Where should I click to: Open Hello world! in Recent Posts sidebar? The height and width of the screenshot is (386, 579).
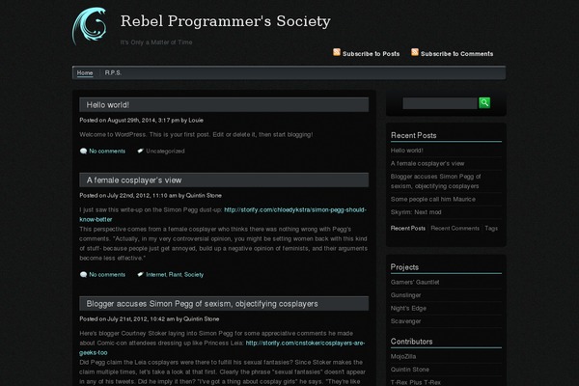pyautogui.click(x=407, y=151)
